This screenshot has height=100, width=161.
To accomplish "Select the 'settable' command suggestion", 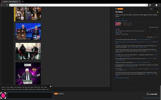I will click(x=8, y=89).
